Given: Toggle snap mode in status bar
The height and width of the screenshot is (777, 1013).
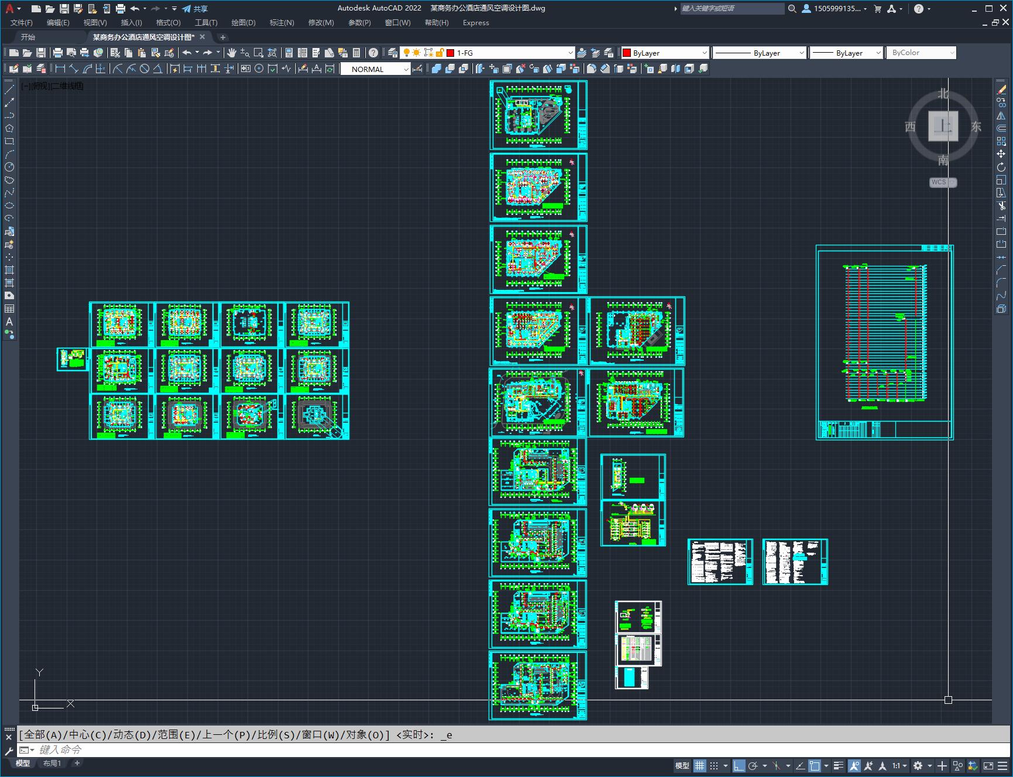Looking at the screenshot, I should [x=714, y=766].
